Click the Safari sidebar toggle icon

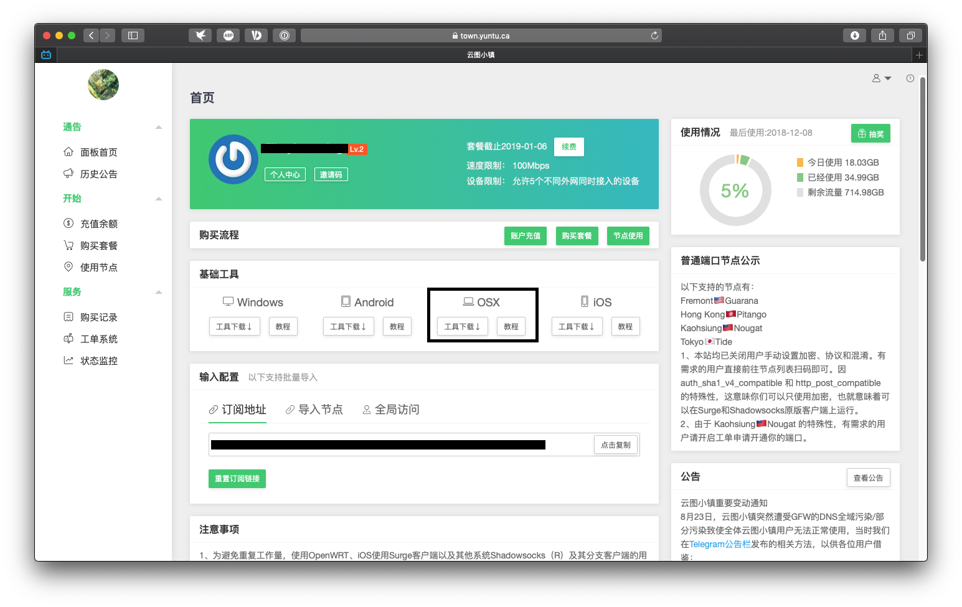[133, 35]
